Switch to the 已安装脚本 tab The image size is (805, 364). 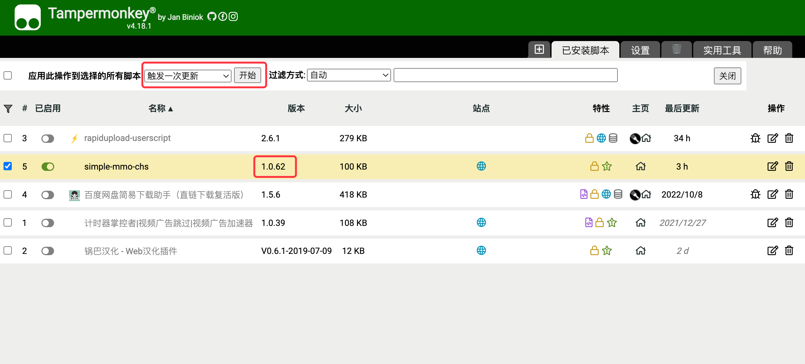point(585,50)
